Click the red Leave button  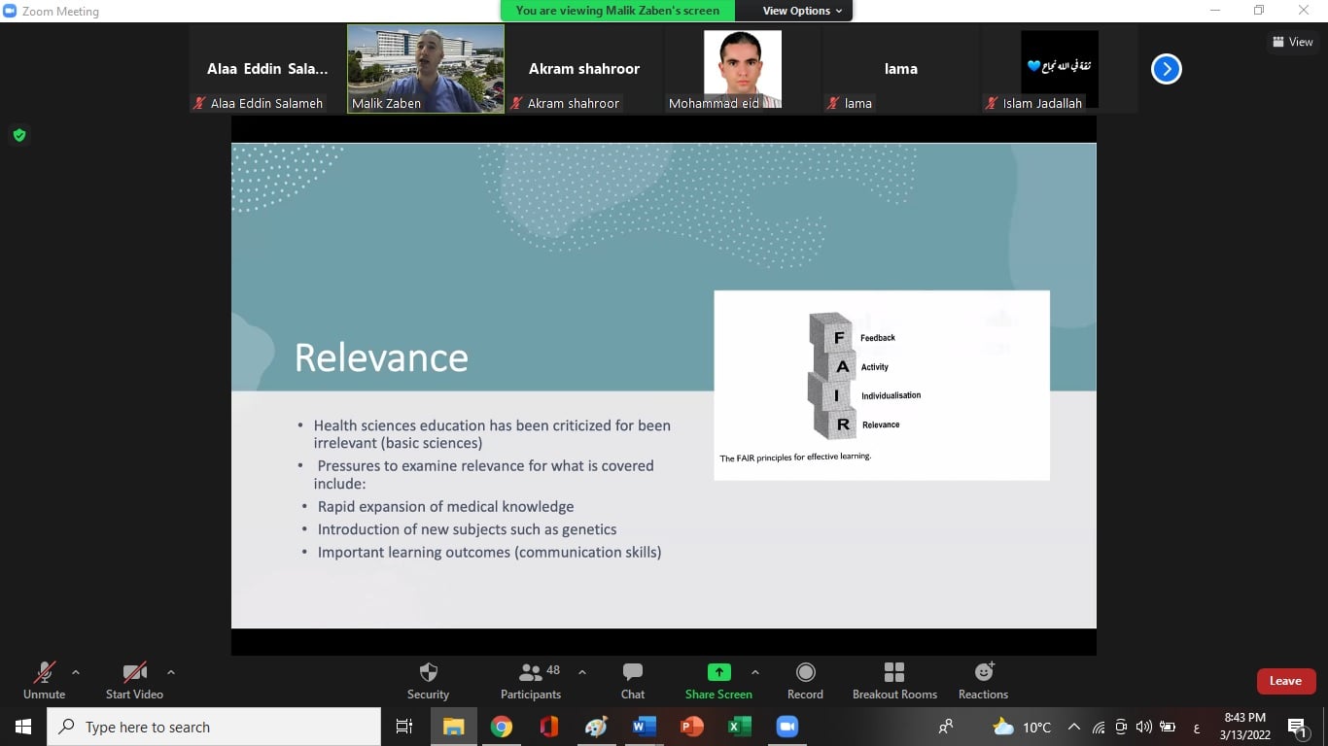(x=1285, y=681)
